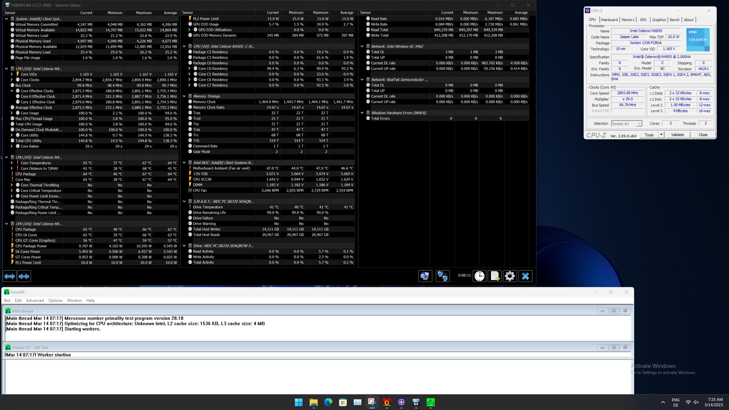729x410 pixels.
Task: Click the blue X close sensors icon
Action: (x=525, y=276)
